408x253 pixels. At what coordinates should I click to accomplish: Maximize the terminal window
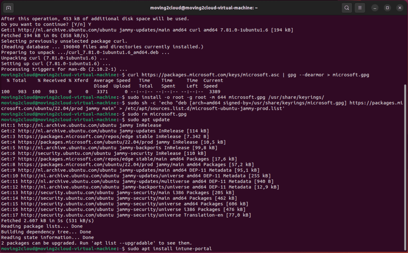tap(387, 8)
